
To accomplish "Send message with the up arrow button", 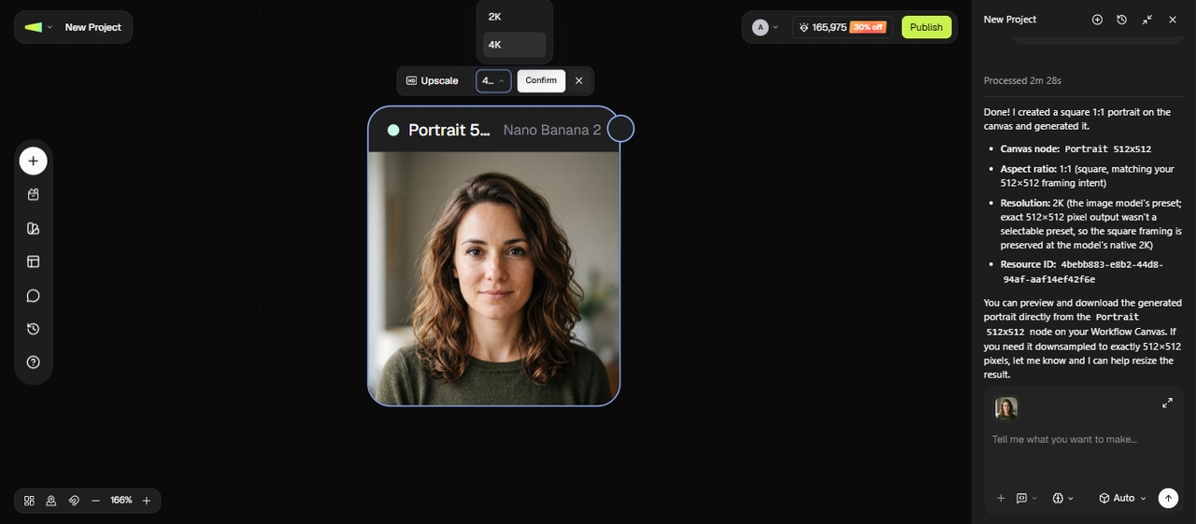I will coord(1168,498).
